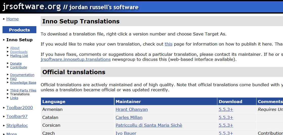Select the Translations sidebar item
The width and height of the screenshot is (283, 135).
[x=20, y=94]
